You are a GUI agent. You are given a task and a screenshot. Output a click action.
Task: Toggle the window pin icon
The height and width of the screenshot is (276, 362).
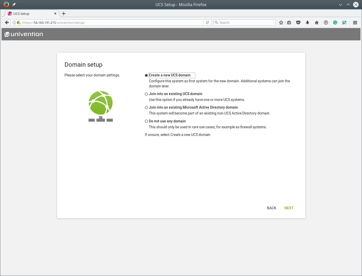[x=14, y=4]
